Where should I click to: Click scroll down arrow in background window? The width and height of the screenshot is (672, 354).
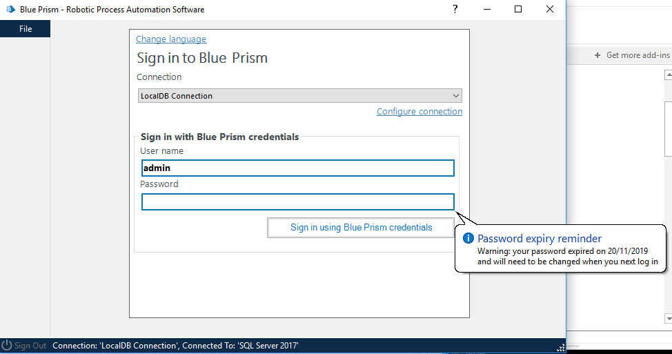coord(668,318)
